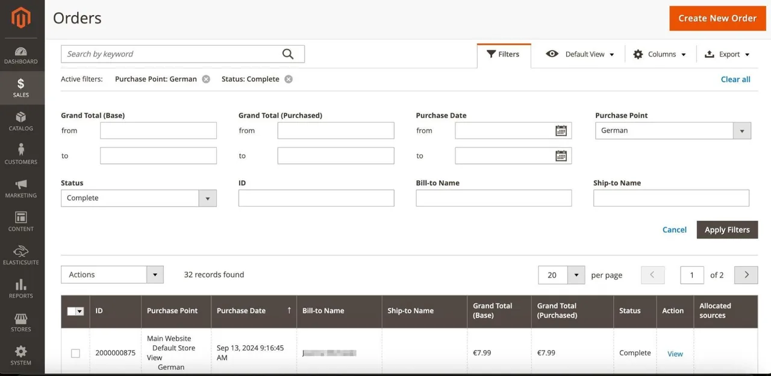This screenshot has width=771, height=376.
Task: Open the Catalog menu icon
Action: click(21, 117)
